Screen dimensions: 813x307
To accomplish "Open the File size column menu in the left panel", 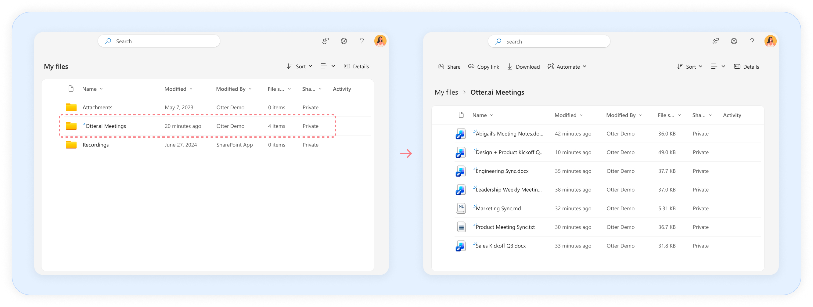I will (279, 89).
